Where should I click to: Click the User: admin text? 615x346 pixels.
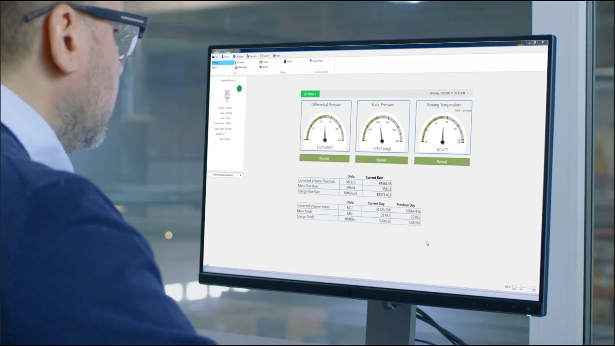pos(224,139)
